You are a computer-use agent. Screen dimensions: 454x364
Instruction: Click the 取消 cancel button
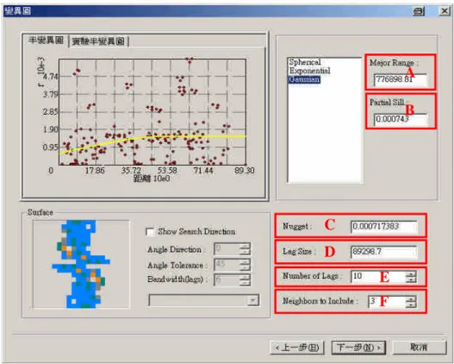[420, 348]
